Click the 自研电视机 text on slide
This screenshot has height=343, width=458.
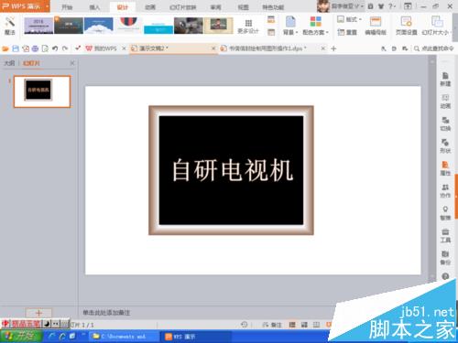(x=233, y=170)
